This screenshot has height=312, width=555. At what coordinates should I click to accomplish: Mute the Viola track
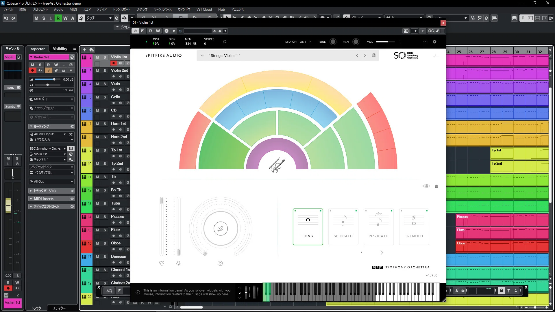[97, 84]
